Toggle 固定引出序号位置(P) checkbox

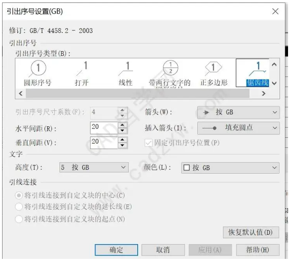click(x=149, y=143)
